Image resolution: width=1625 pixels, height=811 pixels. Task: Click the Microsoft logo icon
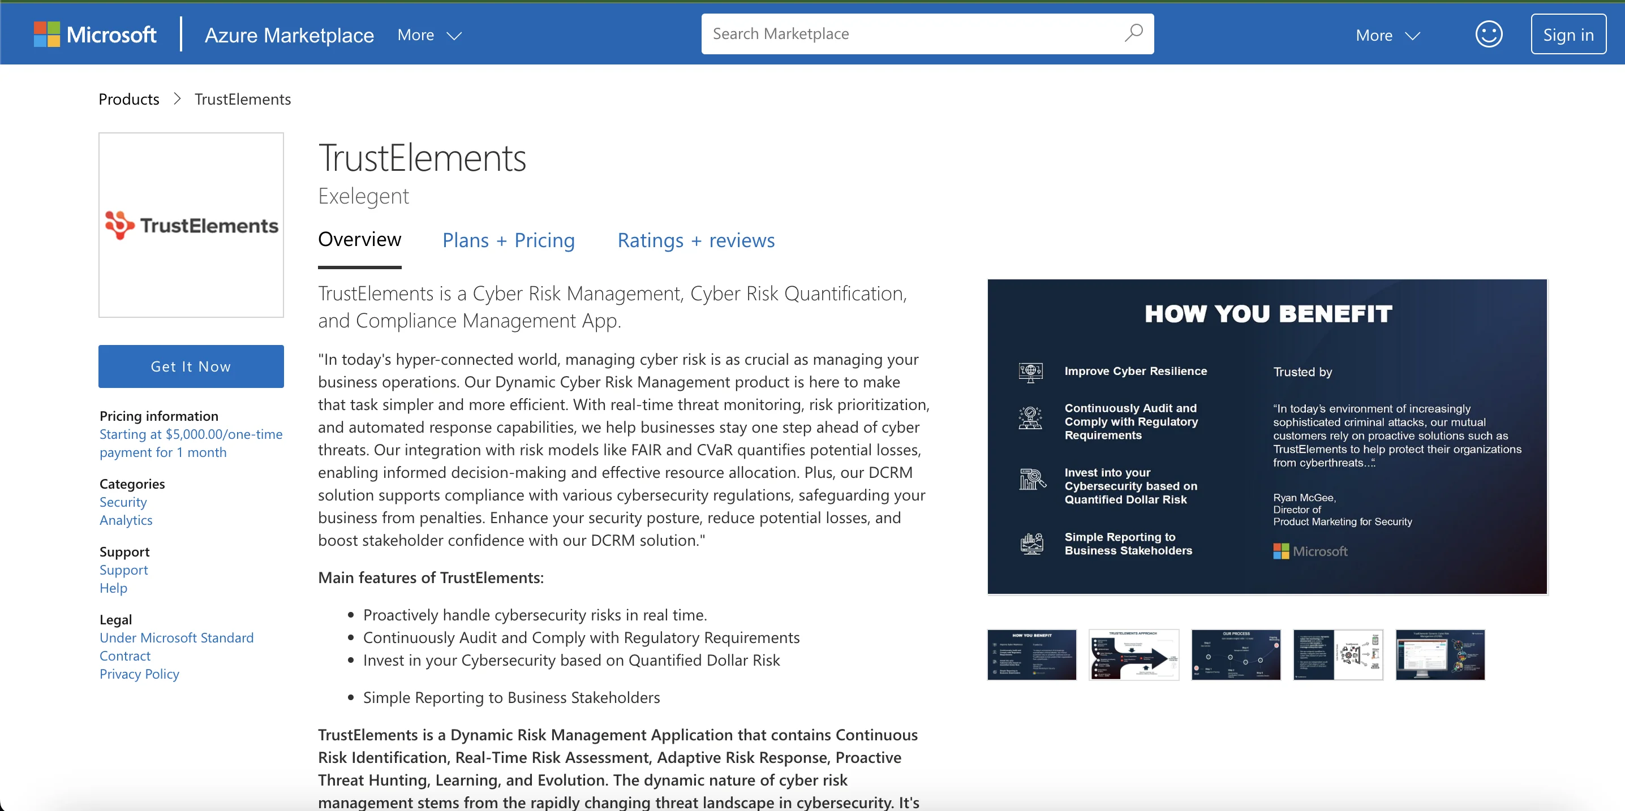point(47,34)
